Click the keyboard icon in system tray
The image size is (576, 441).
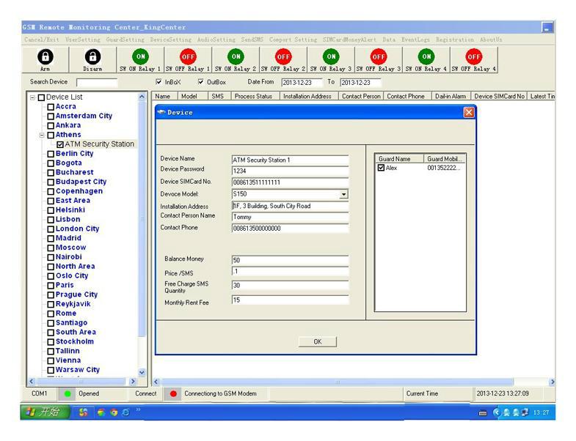[483, 413]
